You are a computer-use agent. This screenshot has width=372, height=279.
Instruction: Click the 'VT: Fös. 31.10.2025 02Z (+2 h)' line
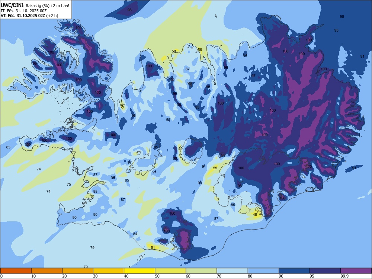29,16
